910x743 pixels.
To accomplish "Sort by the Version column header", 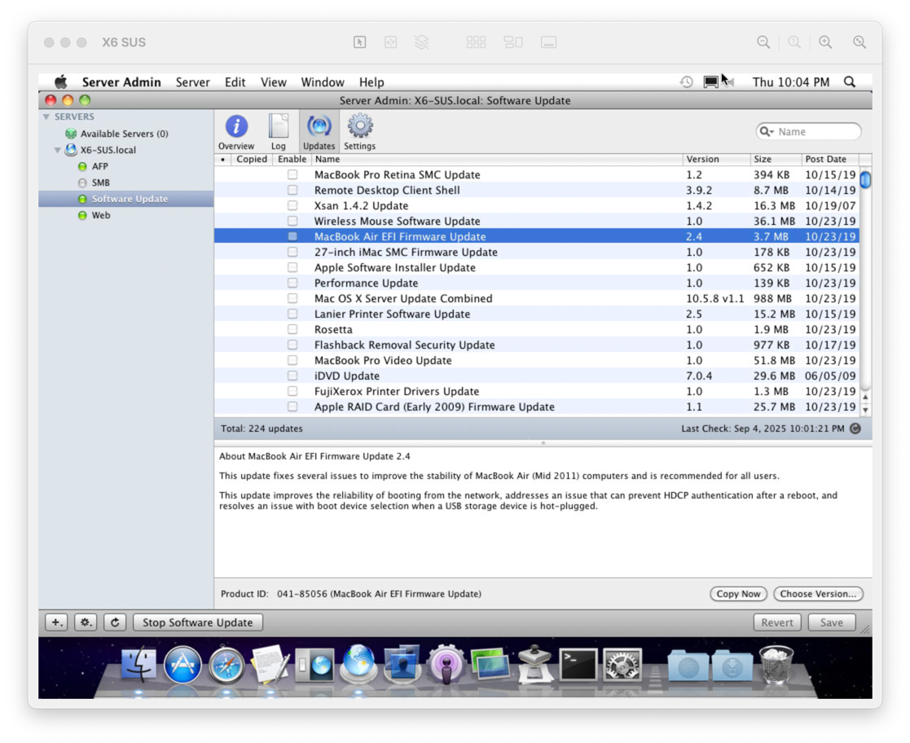I will coord(716,159).
